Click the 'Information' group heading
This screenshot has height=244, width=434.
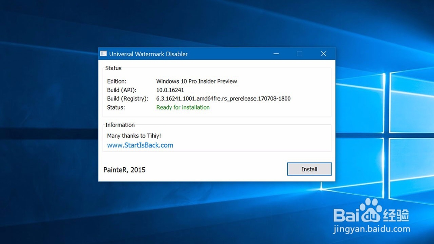coord(120,125)
